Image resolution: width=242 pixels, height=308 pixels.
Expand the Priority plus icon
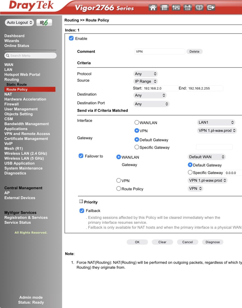click(x=81, y=202)
